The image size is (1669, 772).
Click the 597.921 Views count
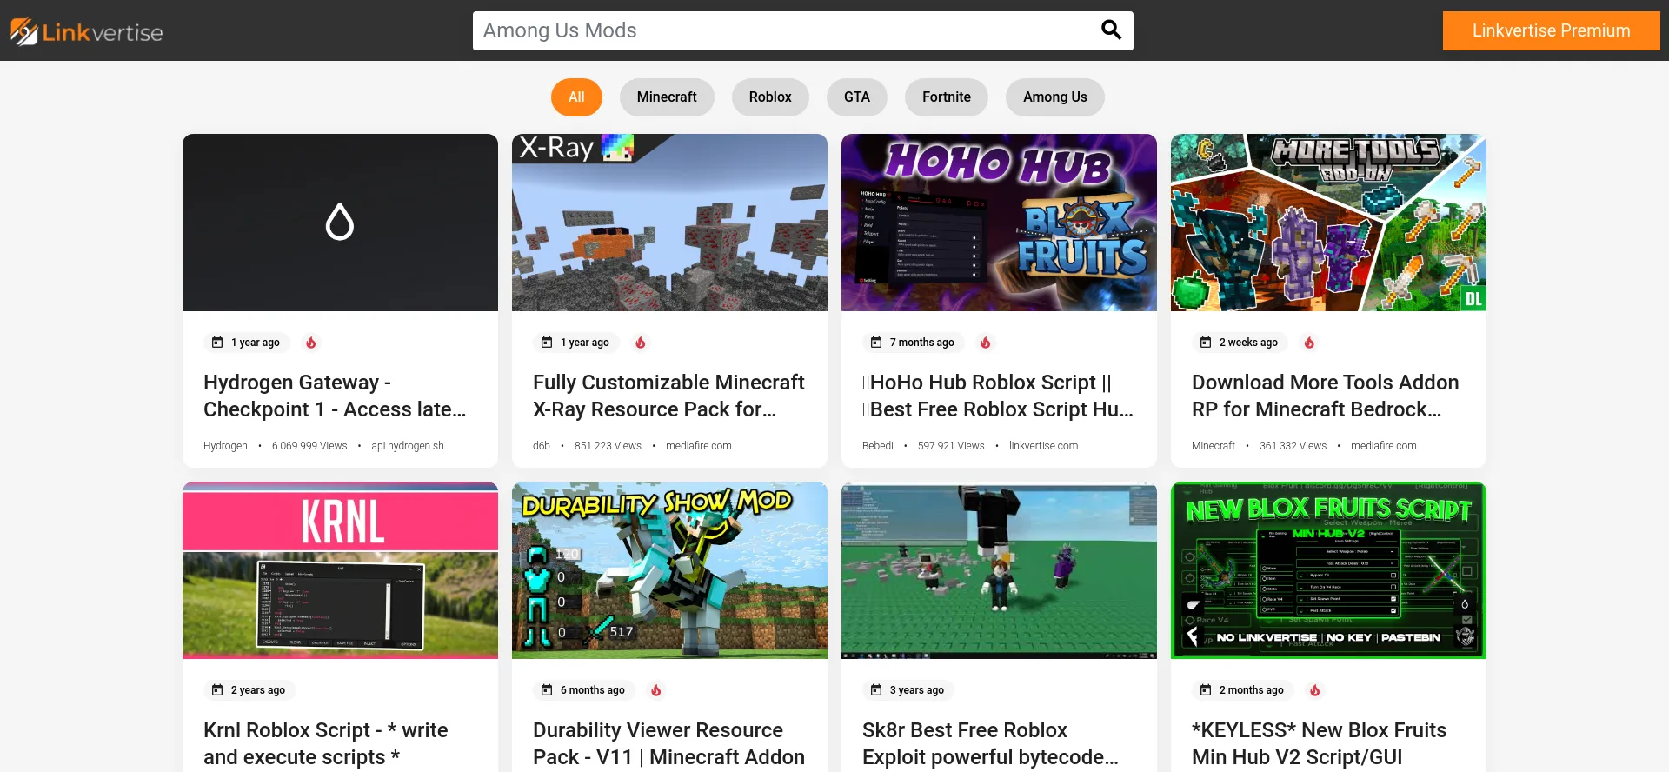951,446
